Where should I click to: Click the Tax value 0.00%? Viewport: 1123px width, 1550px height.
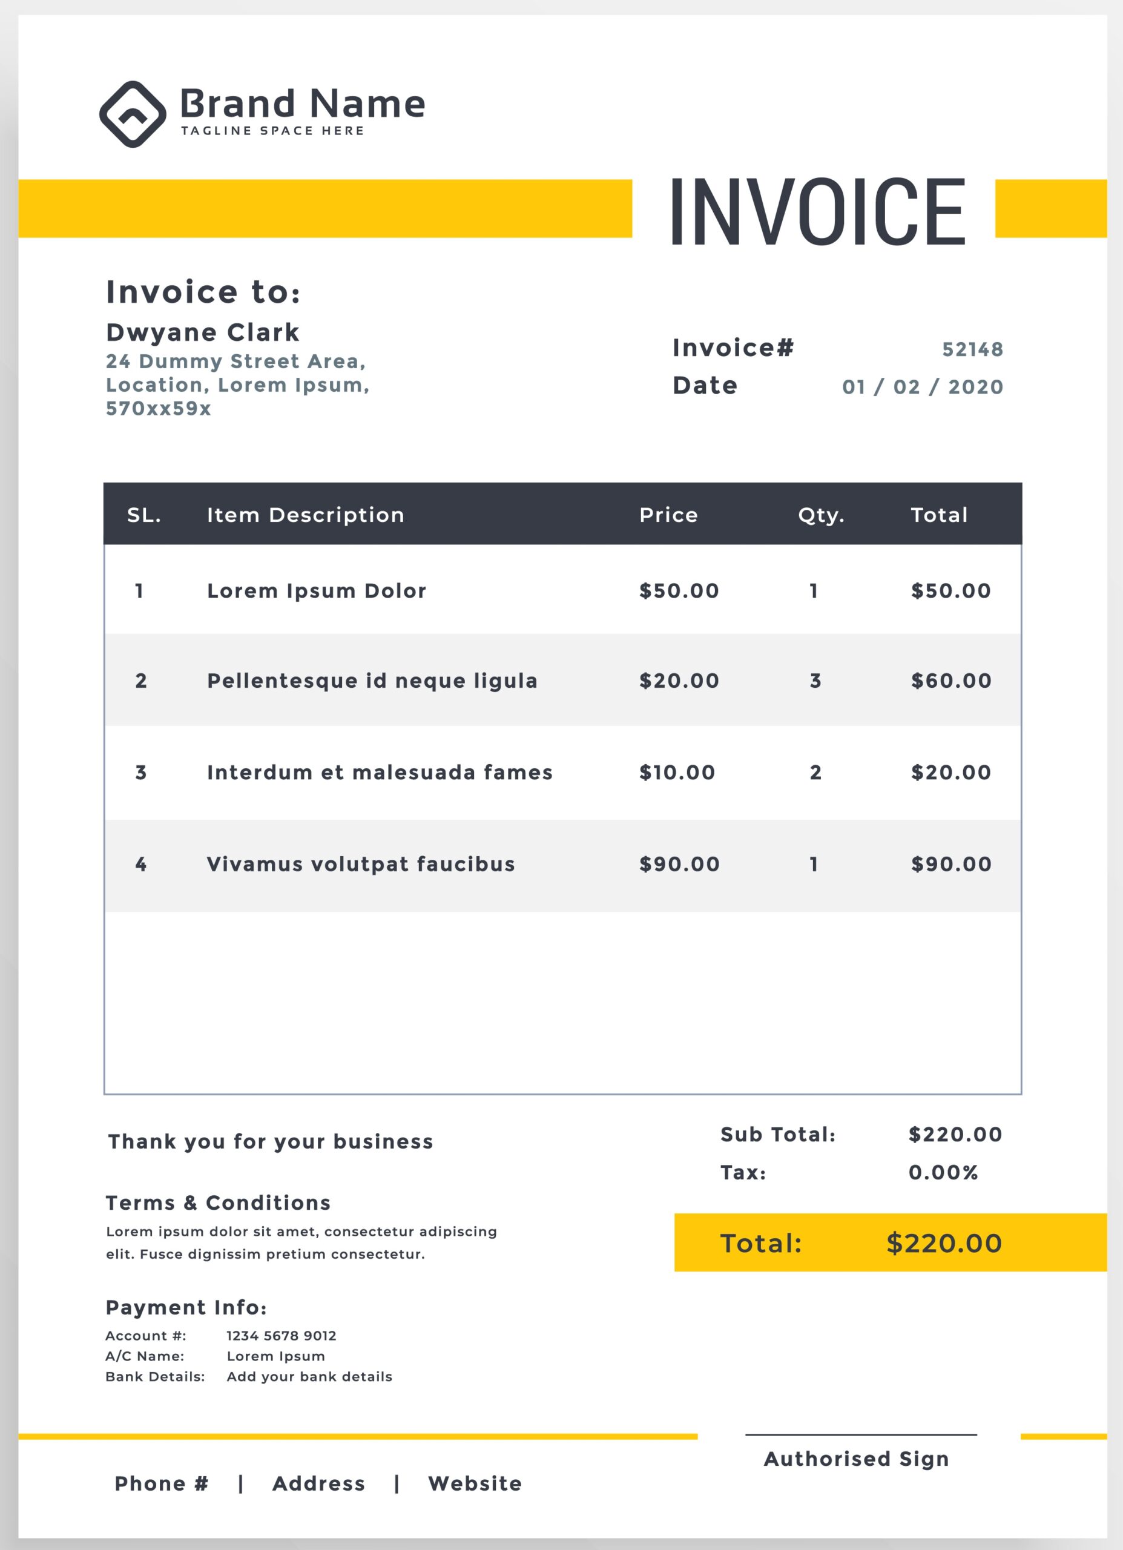(x=943, y=1173)
